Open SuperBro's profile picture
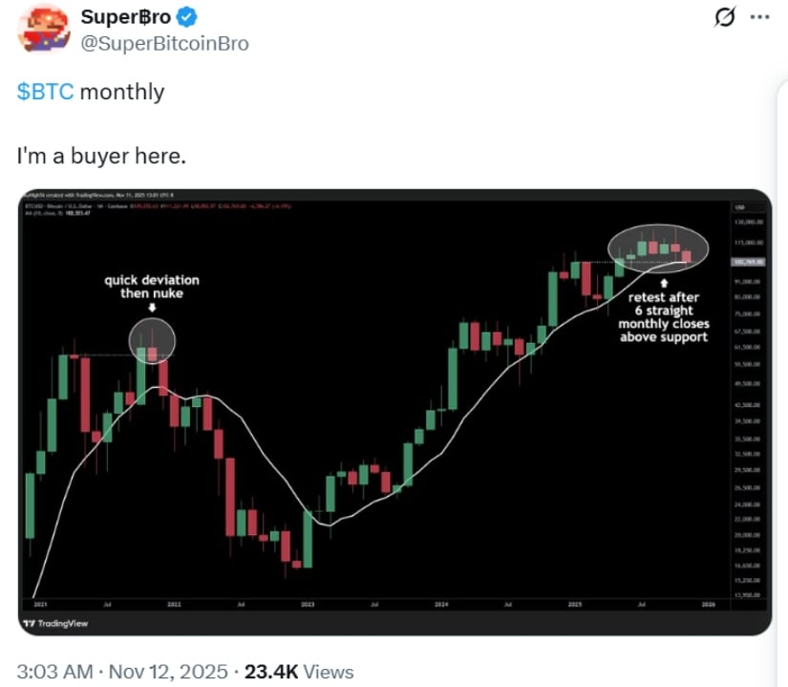This screenshot has width=788, height=687. point(43,29)
